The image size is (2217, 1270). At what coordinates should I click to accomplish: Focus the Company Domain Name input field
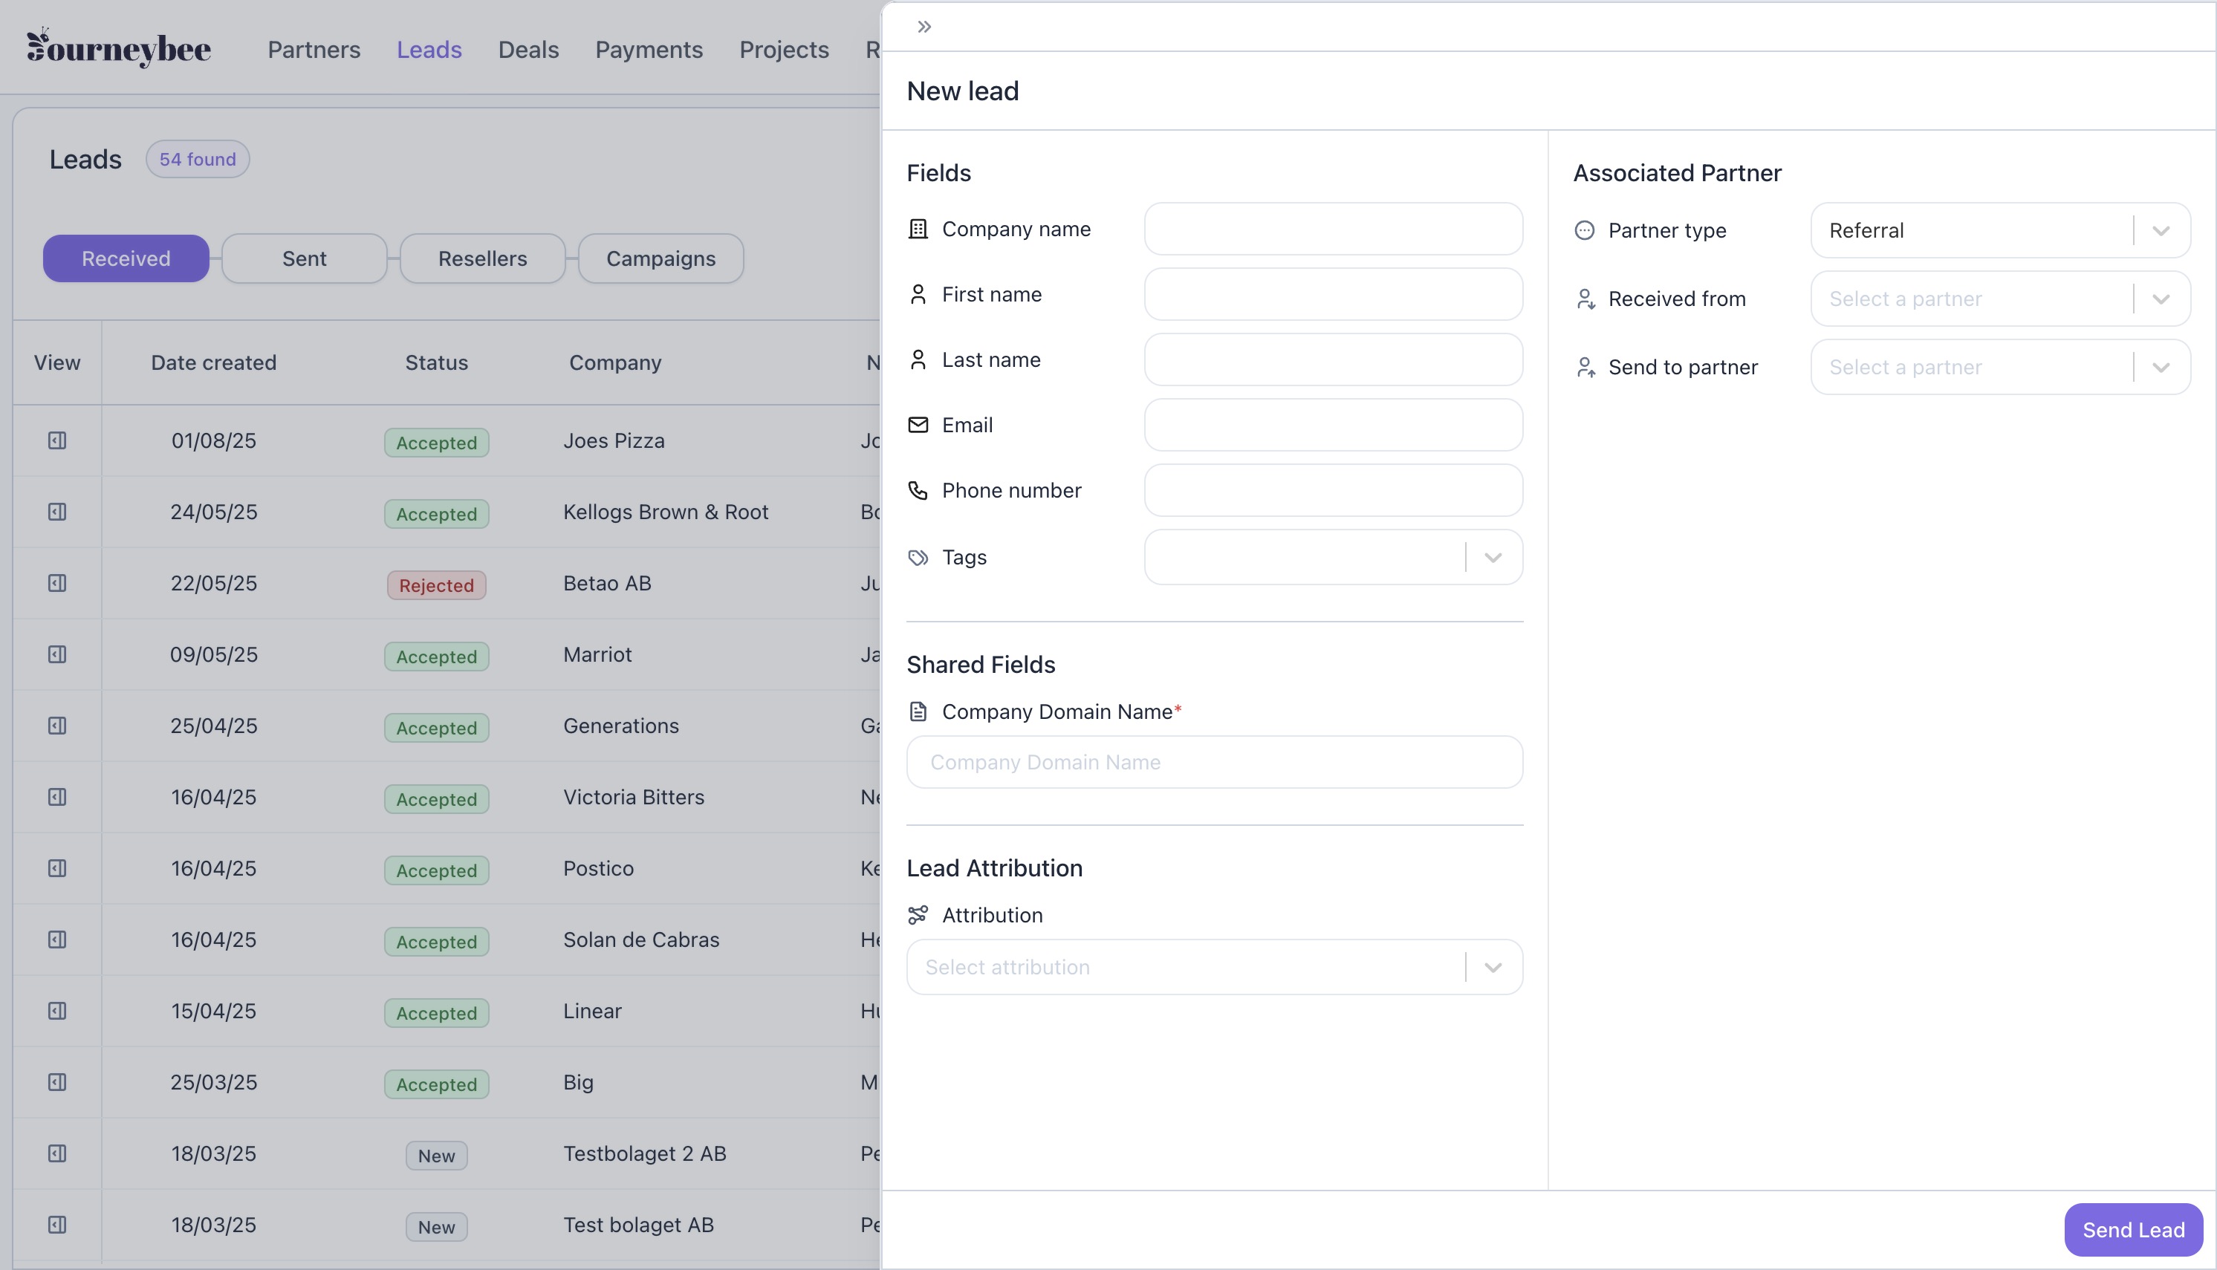coord(1215,762)
